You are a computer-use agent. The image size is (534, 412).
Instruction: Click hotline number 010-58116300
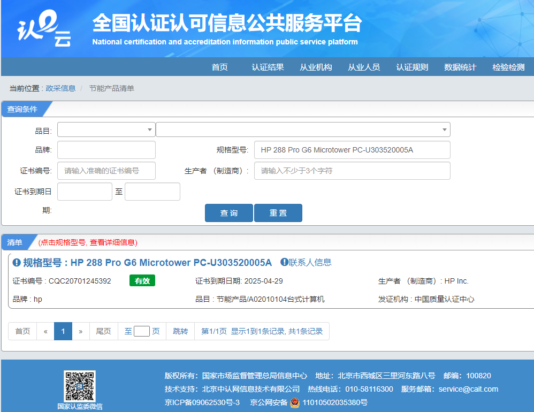[369, 389]
